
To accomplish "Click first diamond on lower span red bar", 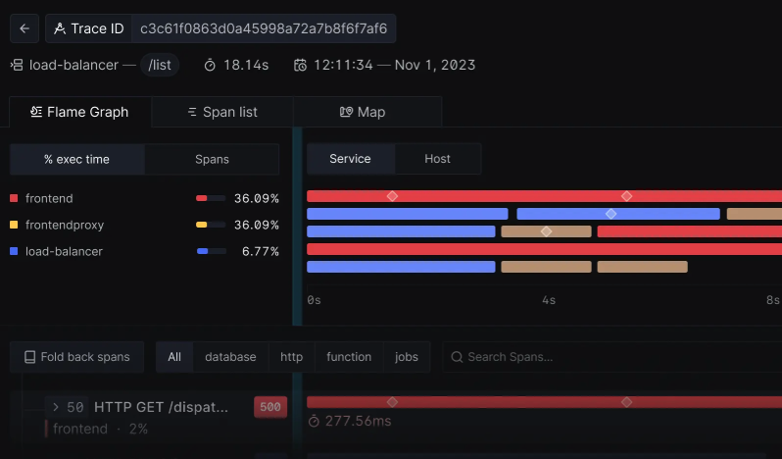I will [393, 402].
